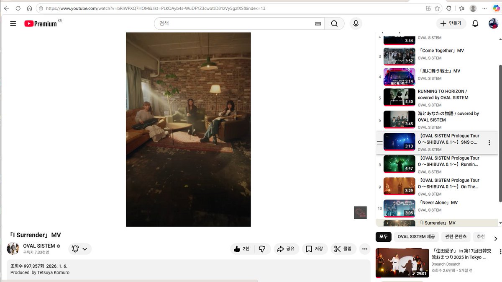502x282 pixels.
Task: Open OVAL SISTEM channel name link
Action: point(39,246)
